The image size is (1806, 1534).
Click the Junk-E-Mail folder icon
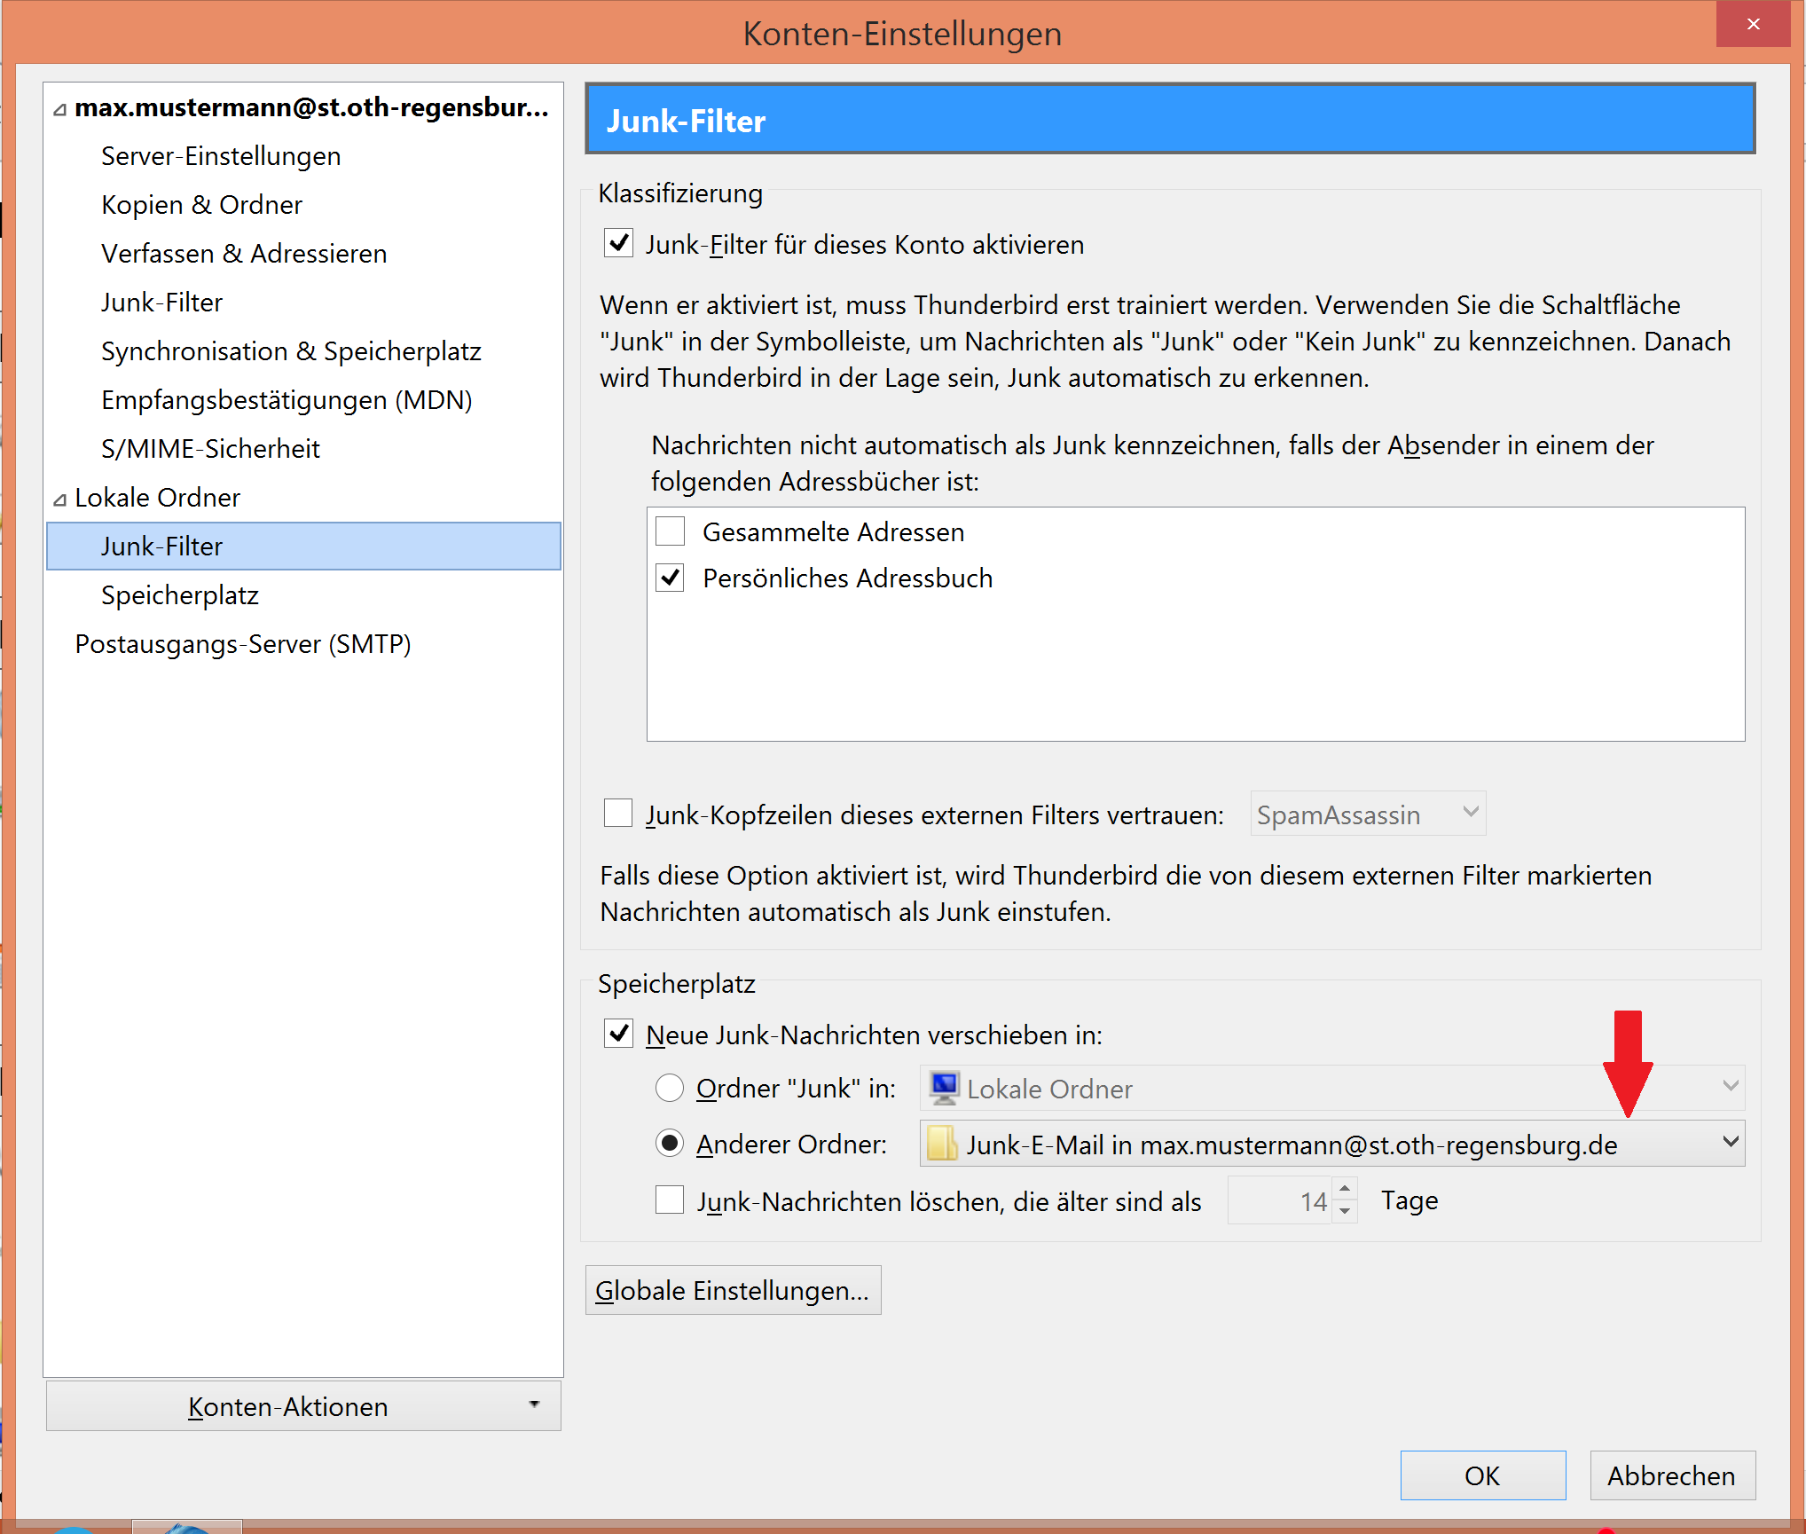coord(942,1144)
